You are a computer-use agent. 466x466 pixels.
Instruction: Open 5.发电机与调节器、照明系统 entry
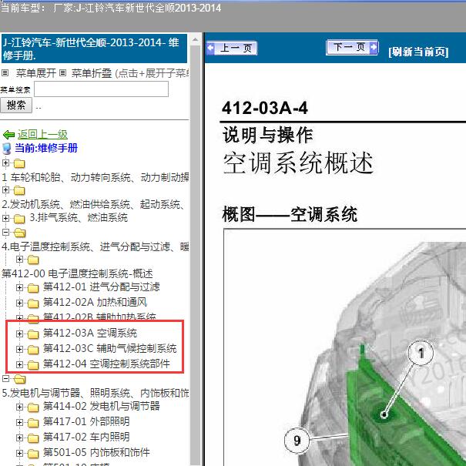(95, 393)
